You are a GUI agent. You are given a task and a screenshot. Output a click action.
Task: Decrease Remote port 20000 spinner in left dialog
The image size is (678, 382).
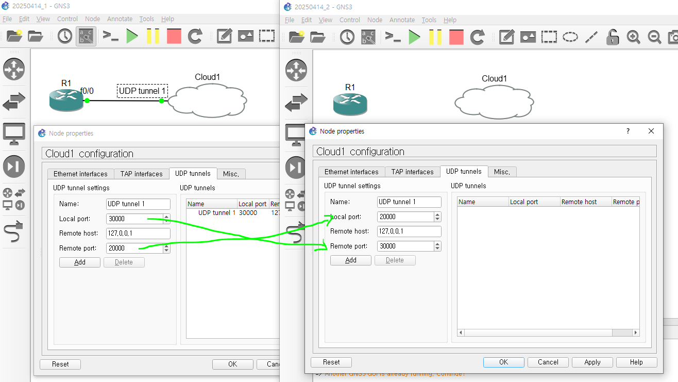tap(166, 251)
